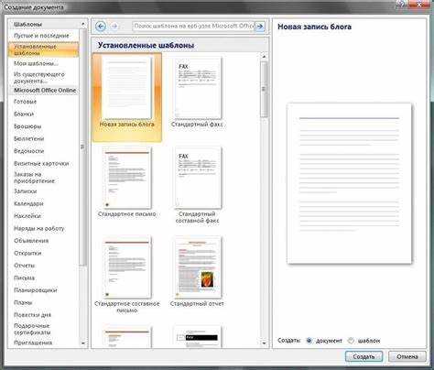Select the Стандартное письмо template

click(127, 178)
